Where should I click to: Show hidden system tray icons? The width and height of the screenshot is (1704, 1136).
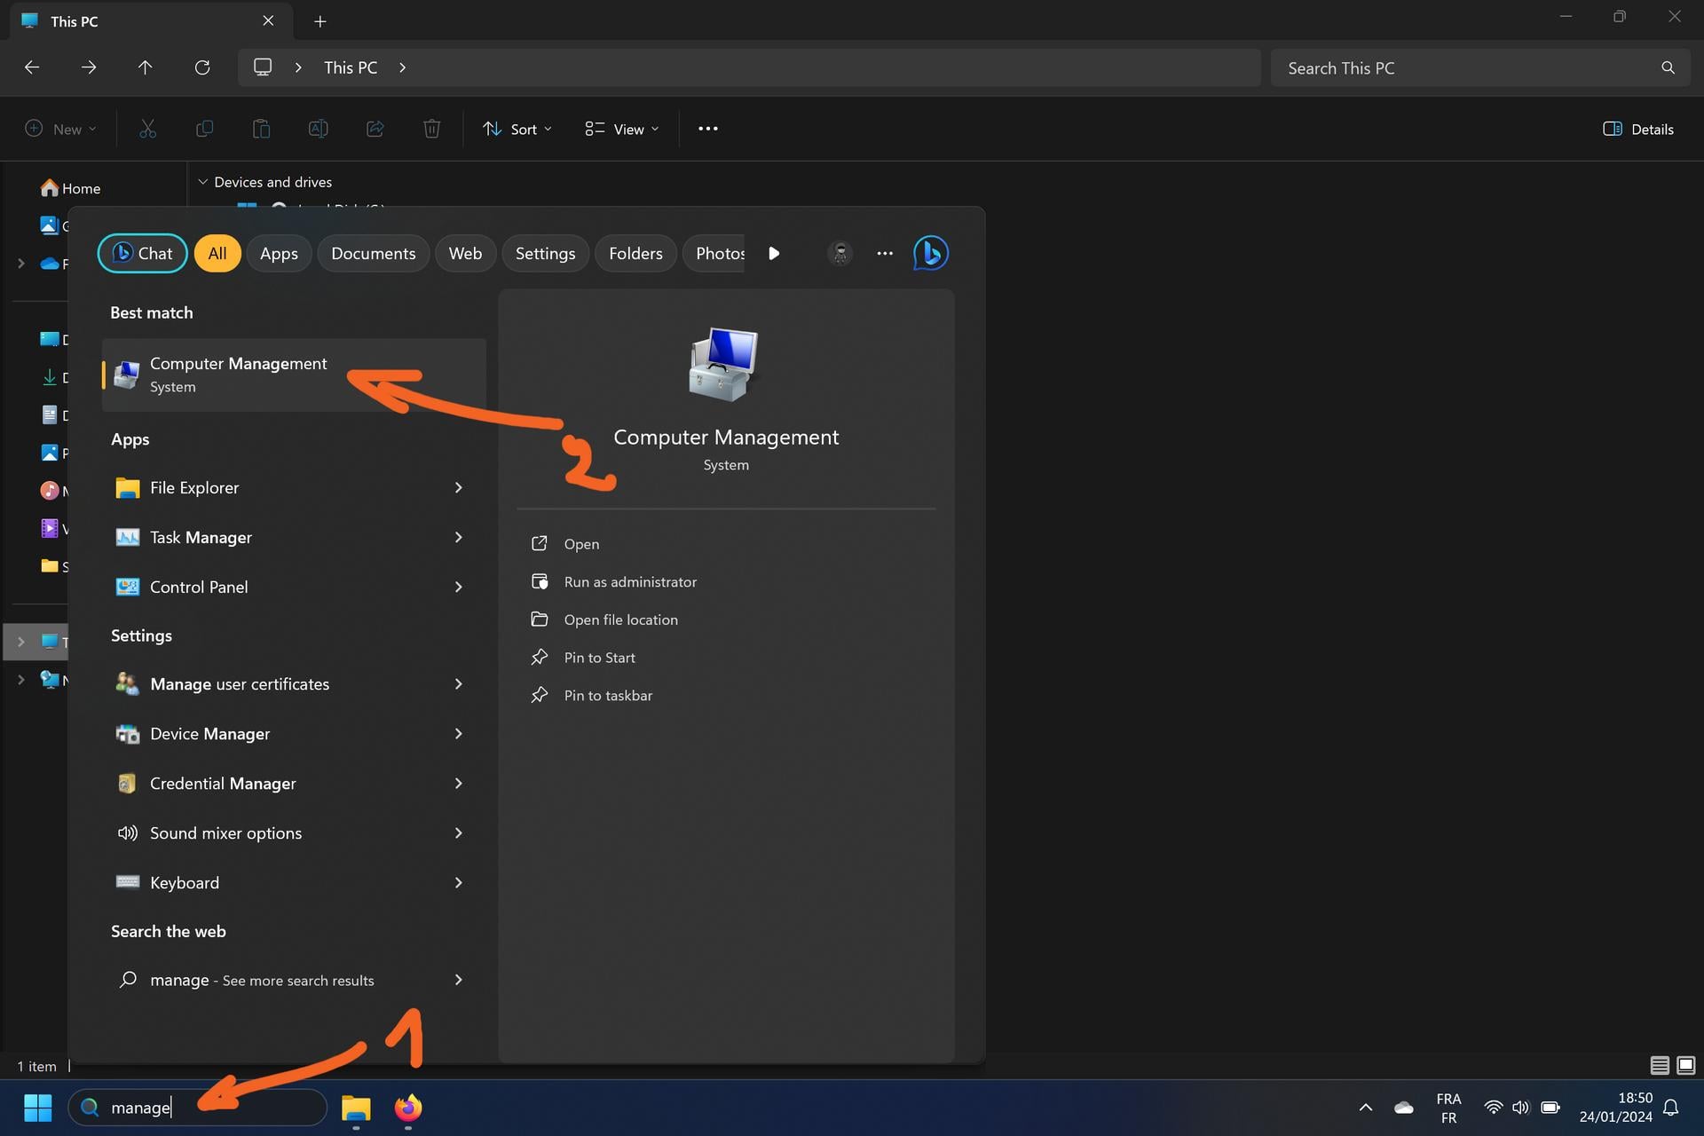click(x=1366, y=1108)
